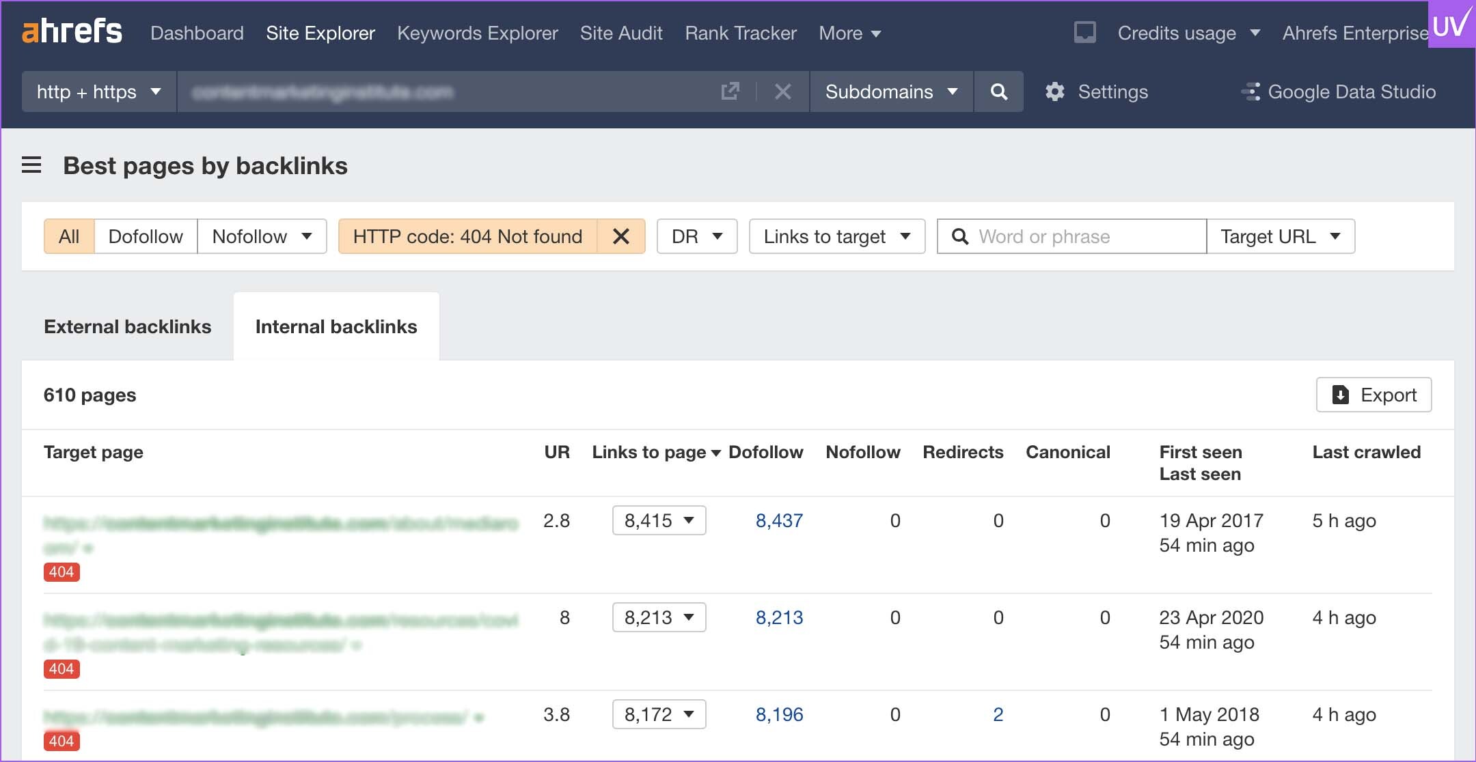
Task: Click the 8,213 dofollow count link
Action: [779, 617]
